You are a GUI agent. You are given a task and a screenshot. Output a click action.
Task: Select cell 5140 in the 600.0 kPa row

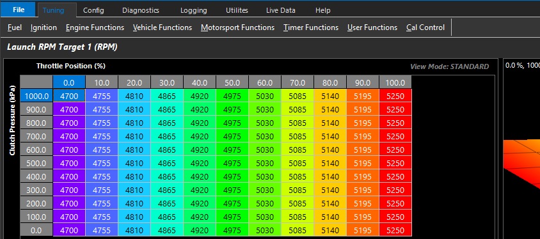[330, 150]
